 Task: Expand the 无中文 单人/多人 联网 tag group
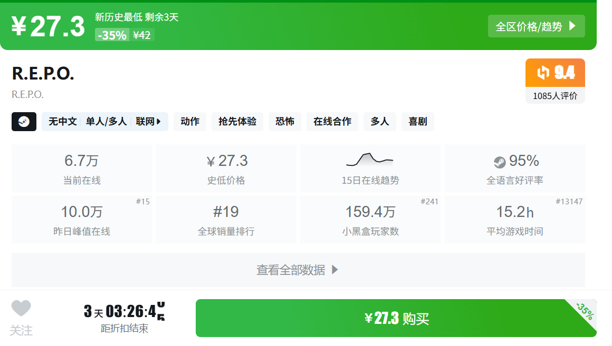[105, 122]
